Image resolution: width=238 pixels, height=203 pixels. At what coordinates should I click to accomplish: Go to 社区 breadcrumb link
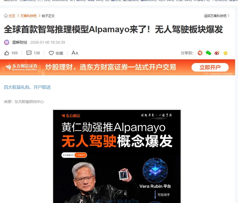tap(12, 16)
